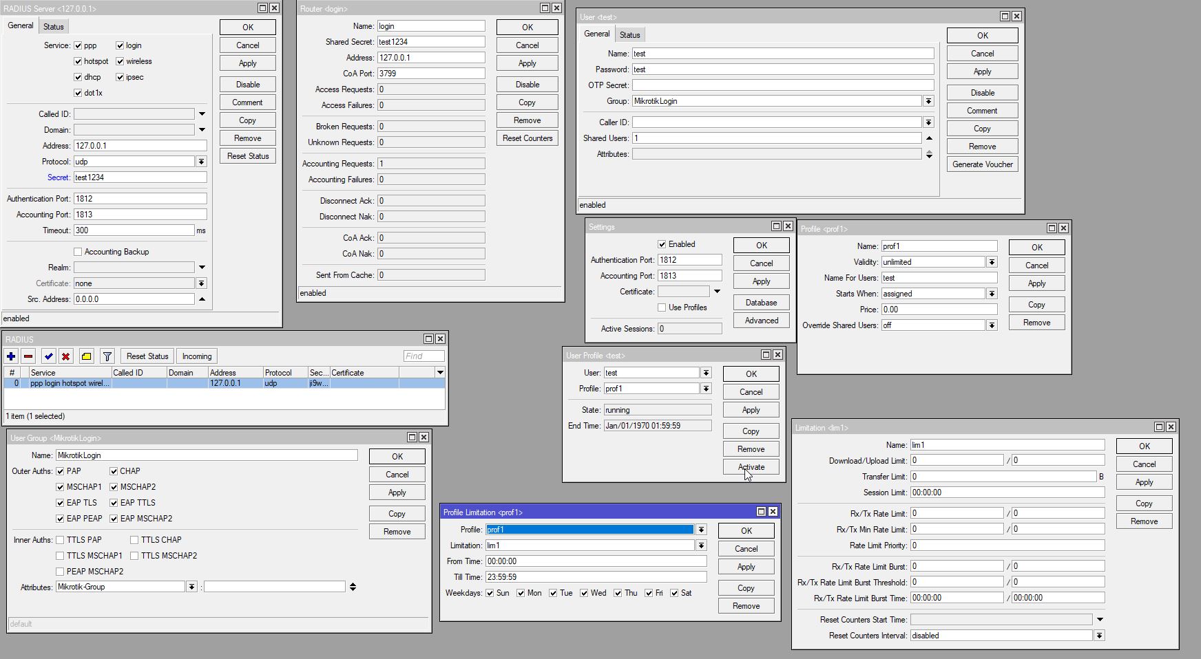Open the Protocol dropdown in RADIUS Server window
Viewport: 1201px width, 659px height.
click(201, 162)
